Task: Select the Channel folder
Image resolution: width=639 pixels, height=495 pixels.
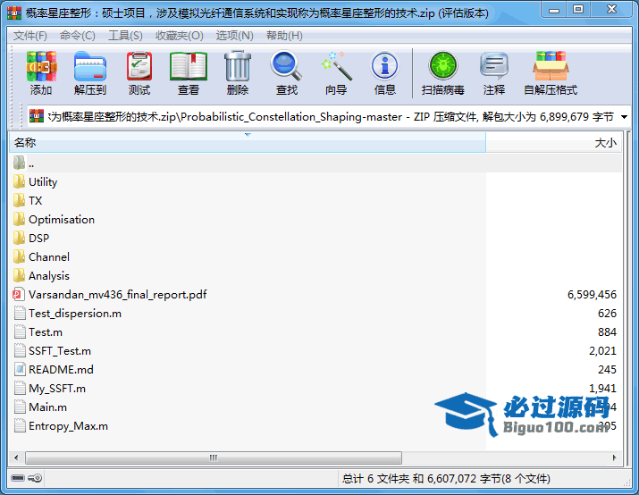Action: [49, 256]
